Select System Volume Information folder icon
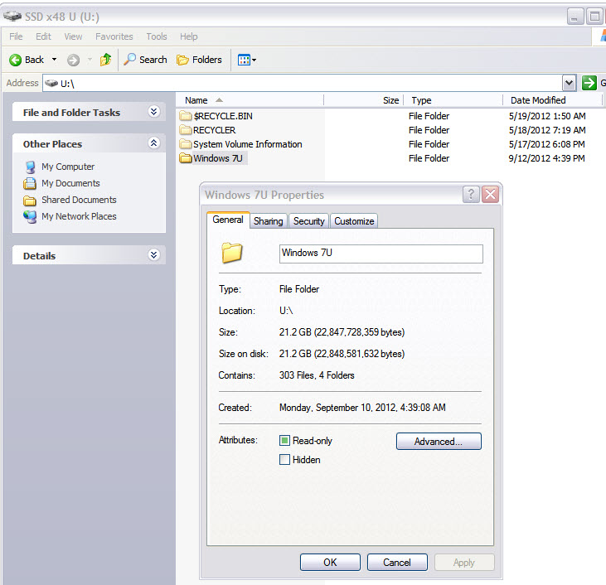606x585 pixels. pos(186,144)
